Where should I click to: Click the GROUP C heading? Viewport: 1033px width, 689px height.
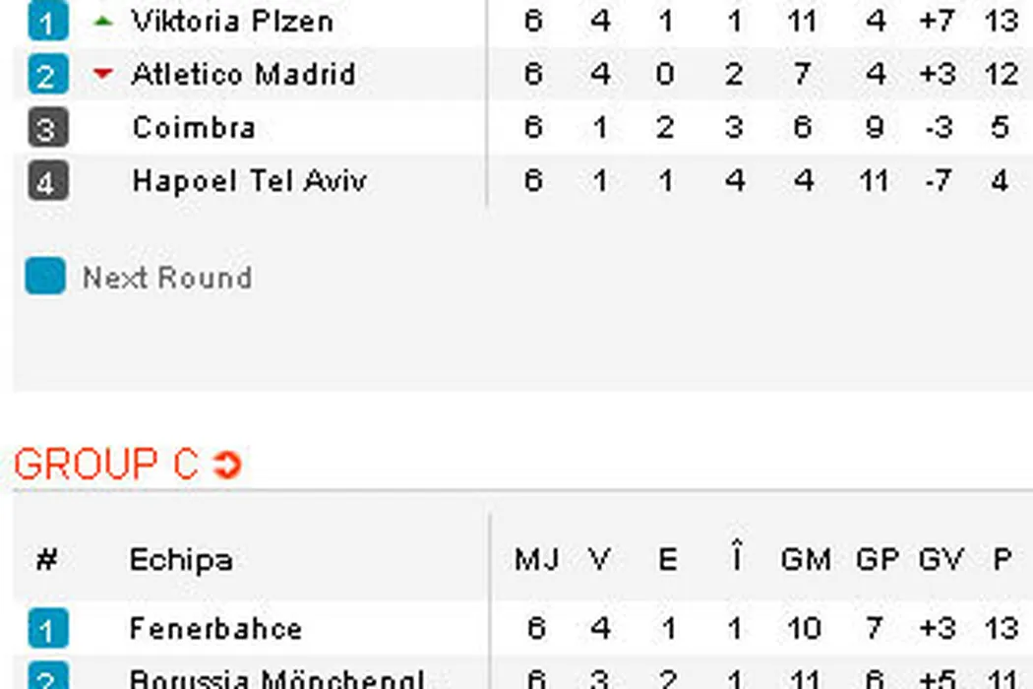[106, 465]
